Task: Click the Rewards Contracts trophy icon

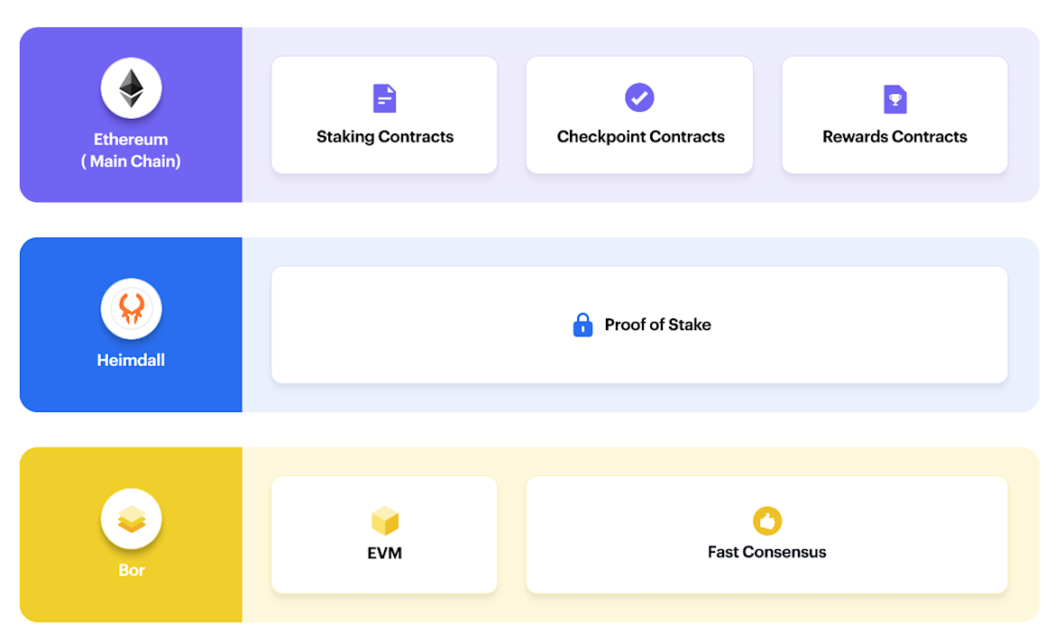Action: tap(895, 99)
